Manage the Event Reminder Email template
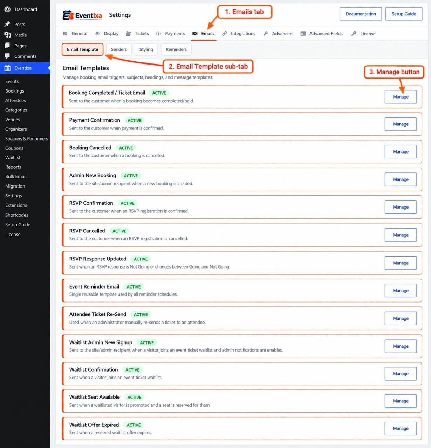 click(401, 291)
